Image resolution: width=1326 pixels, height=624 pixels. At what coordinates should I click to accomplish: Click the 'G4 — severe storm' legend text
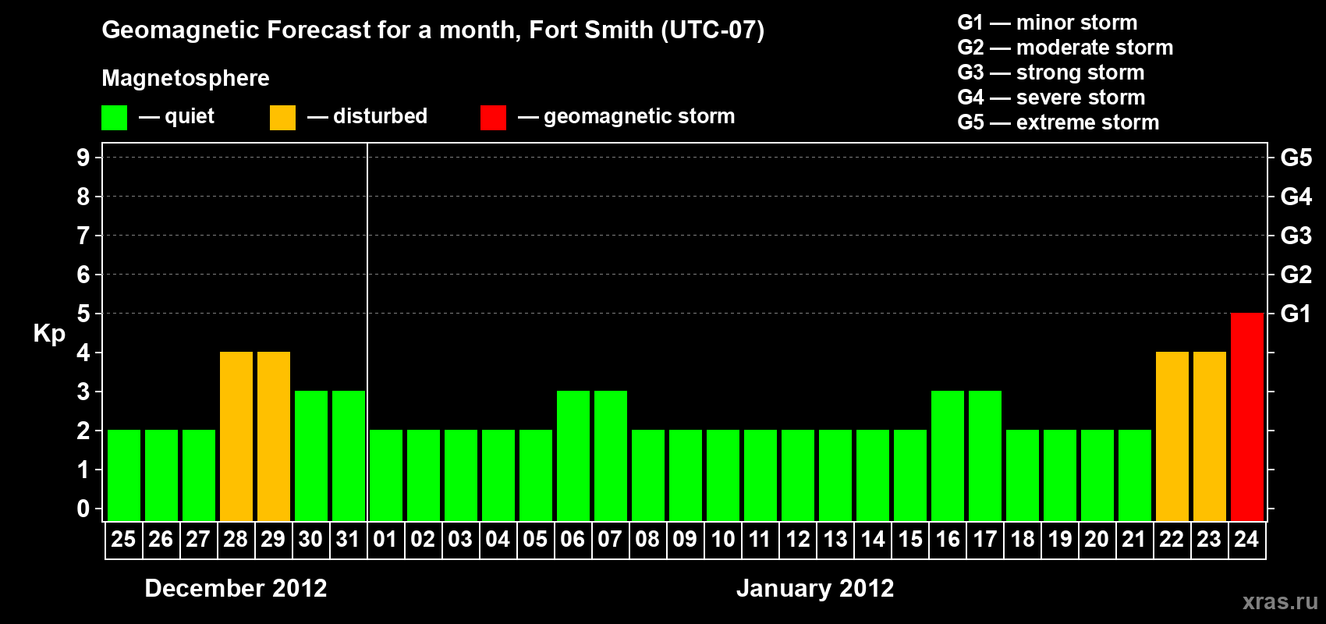point(1051,97)
